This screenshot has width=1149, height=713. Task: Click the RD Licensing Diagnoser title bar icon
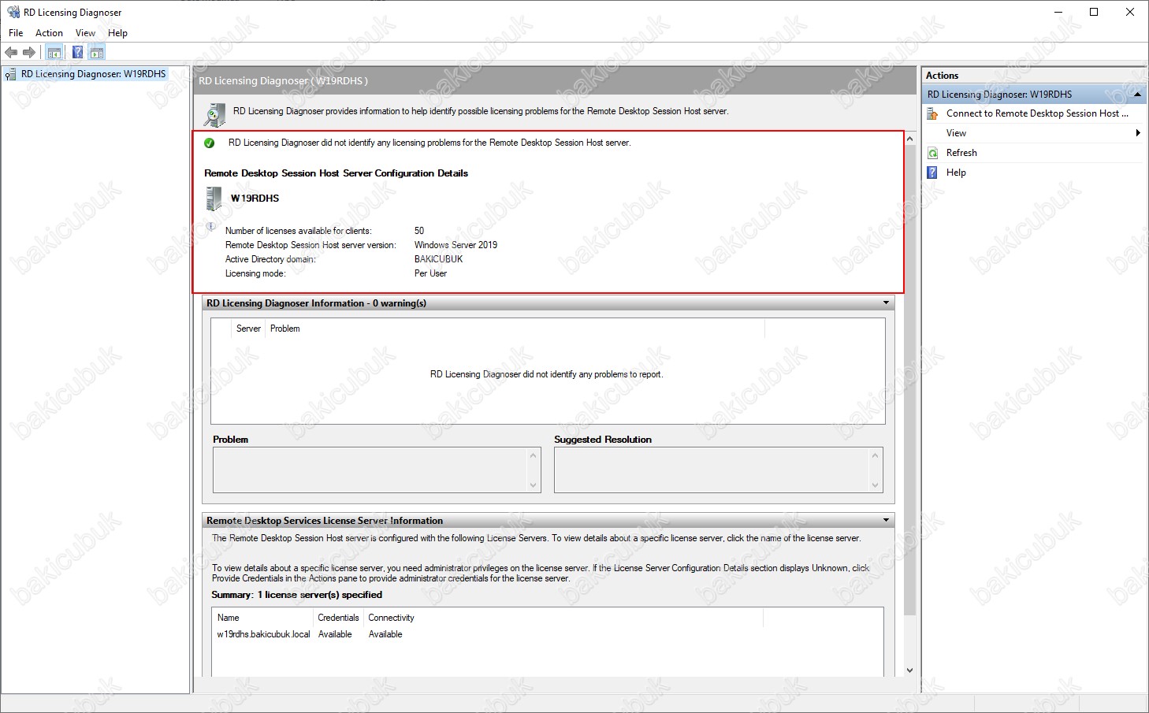[13, 12]
